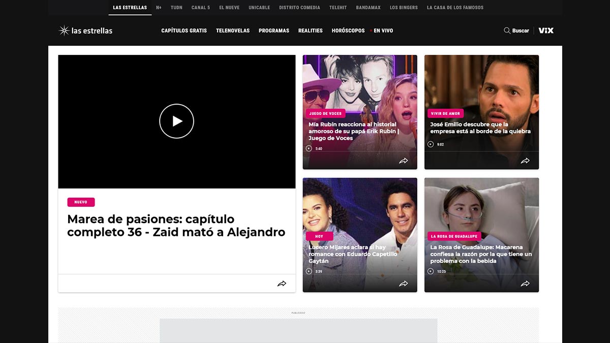Go to the Horóscopos section
This screenshot has width=610, height=343.
(348, 30)
